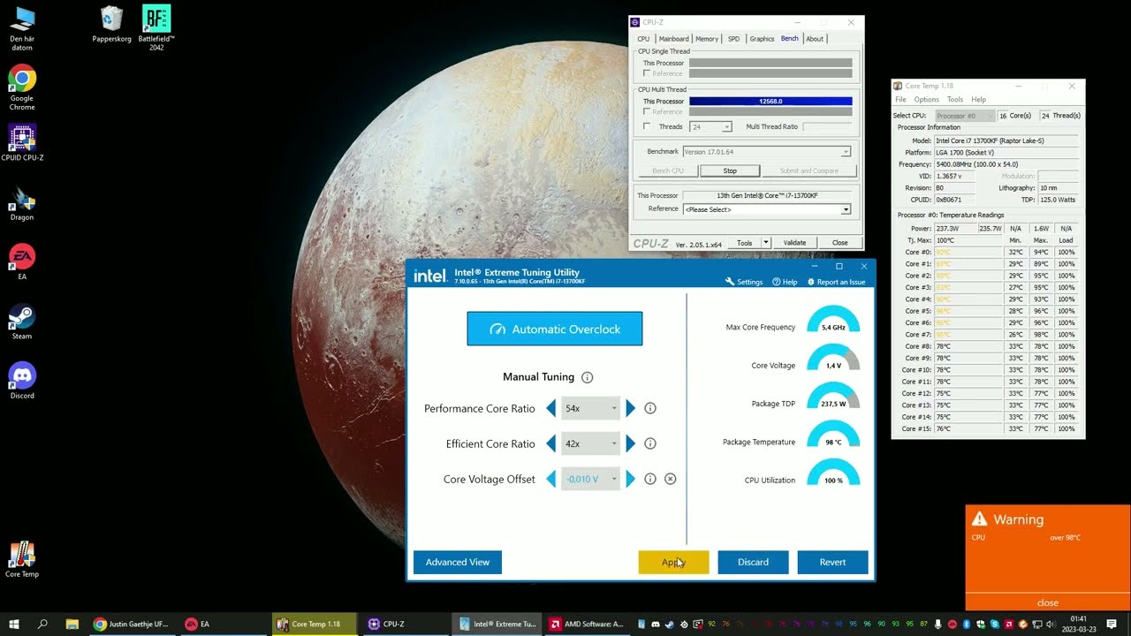Open taskbar search magnifier
Viewport: 1131px width, 636px height.
pyautogui.click(x=42, y=624)
